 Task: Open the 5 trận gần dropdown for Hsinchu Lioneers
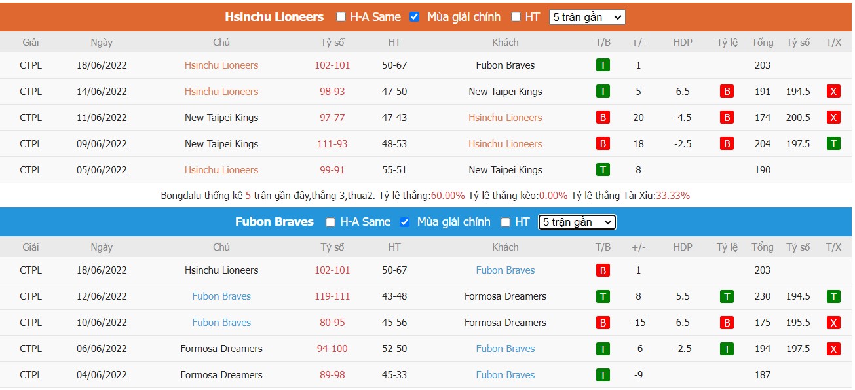[587, 17]
